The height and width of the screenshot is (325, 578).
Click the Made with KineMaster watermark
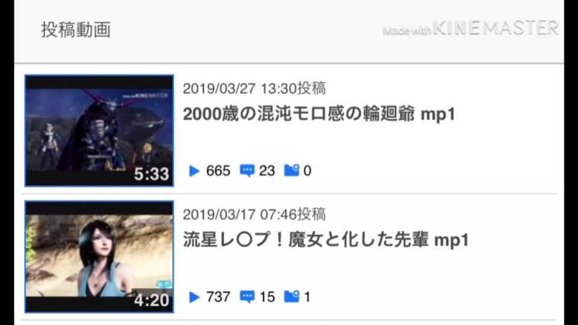point(471,28)
